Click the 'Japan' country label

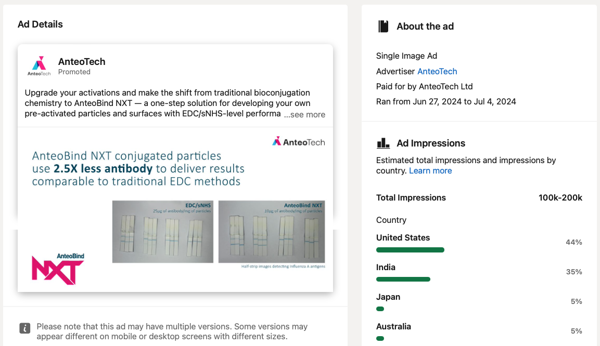pyautogui.click(x=388, y=297)
